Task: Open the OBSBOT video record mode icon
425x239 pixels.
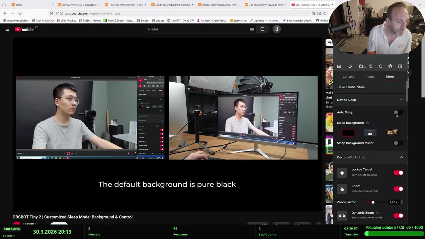Action: pos(361,66)
